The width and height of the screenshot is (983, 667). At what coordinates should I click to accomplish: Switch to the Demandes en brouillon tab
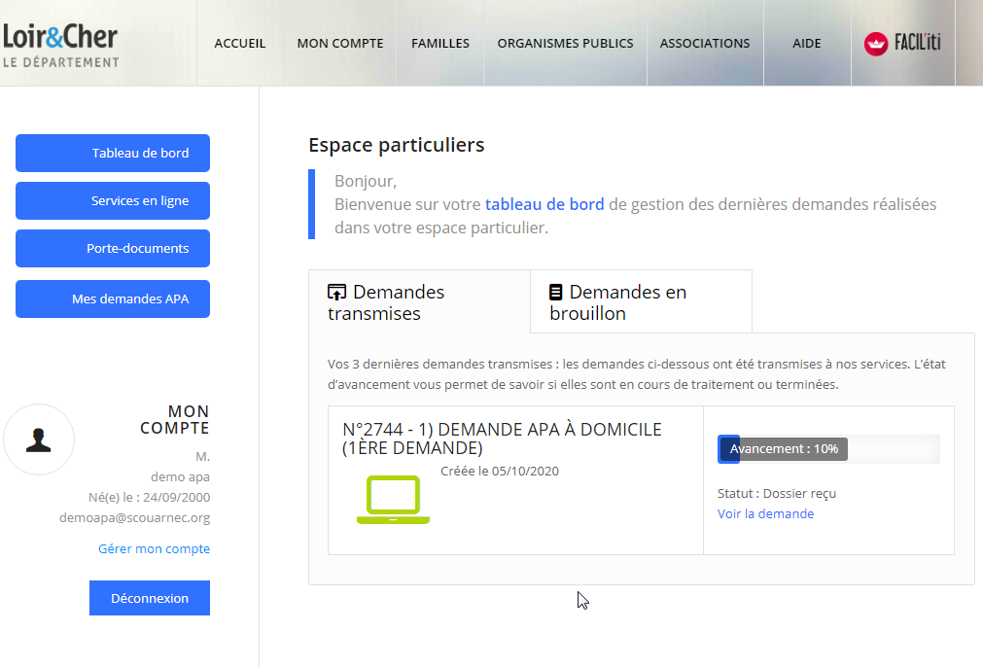pyautogui.click(x=640, y=300)
